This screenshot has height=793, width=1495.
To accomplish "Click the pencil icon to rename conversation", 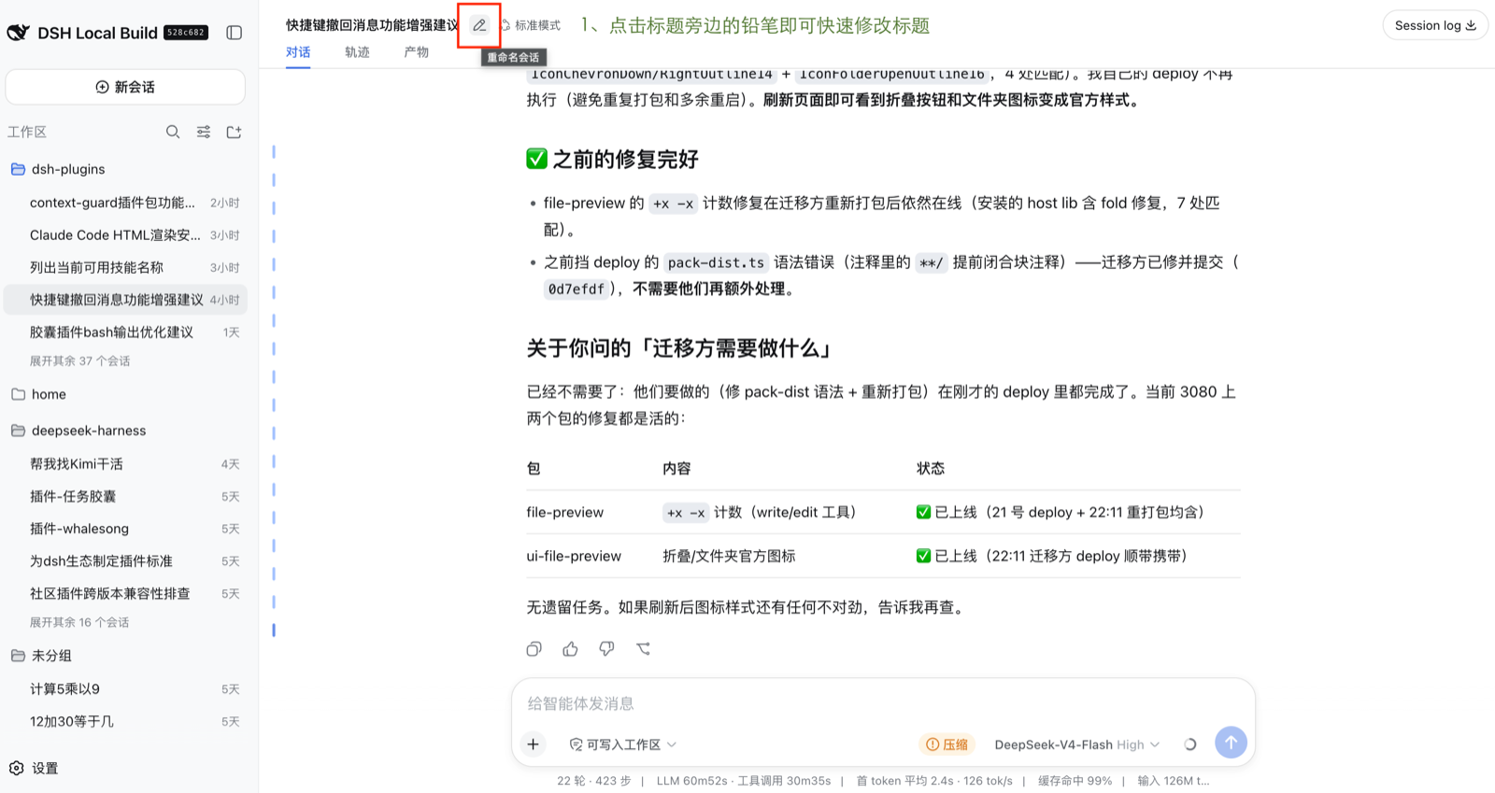I will point(479,25).
